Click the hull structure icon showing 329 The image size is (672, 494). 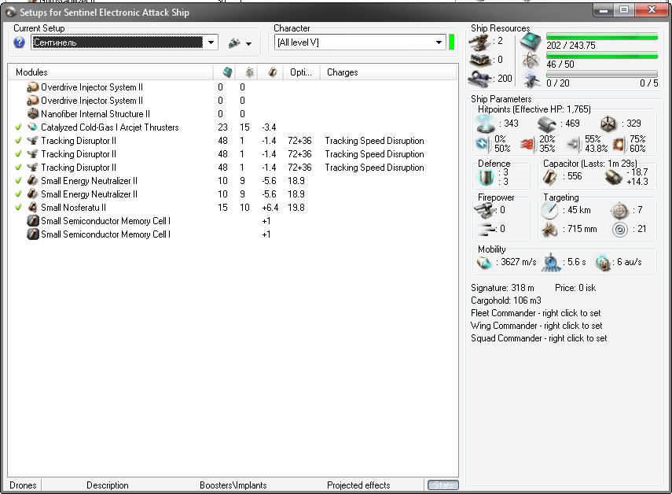[608, 124]
